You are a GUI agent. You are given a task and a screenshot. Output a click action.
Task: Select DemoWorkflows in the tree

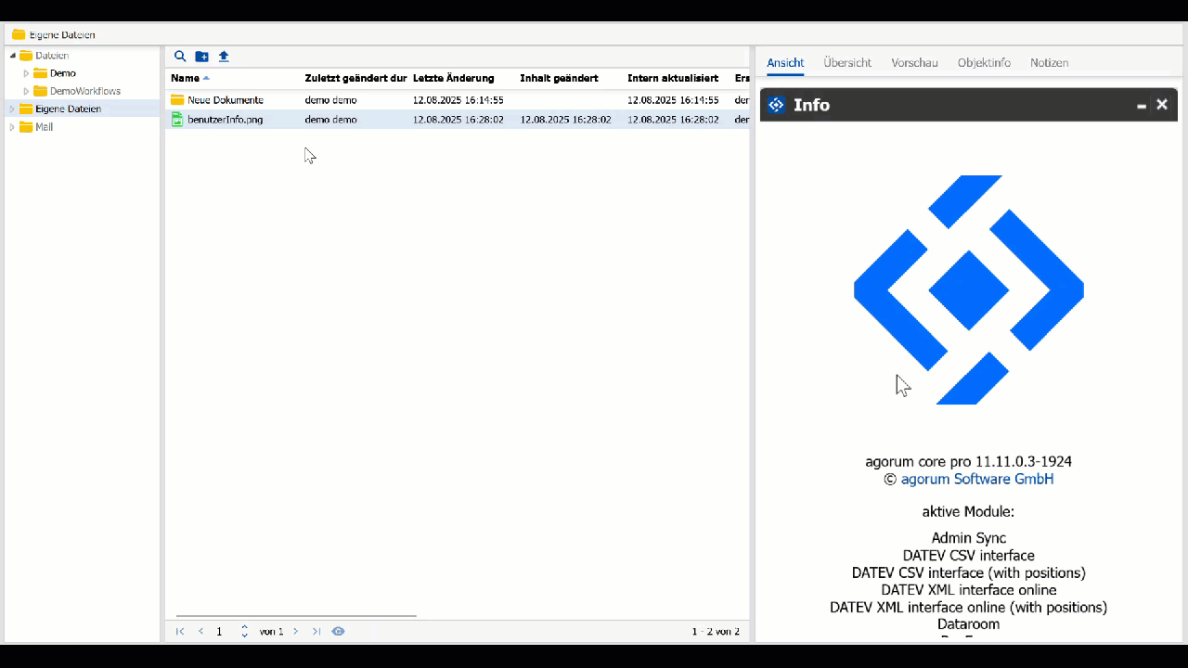point(85,92)
